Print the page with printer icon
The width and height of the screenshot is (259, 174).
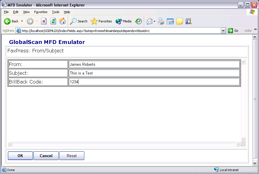161,21
